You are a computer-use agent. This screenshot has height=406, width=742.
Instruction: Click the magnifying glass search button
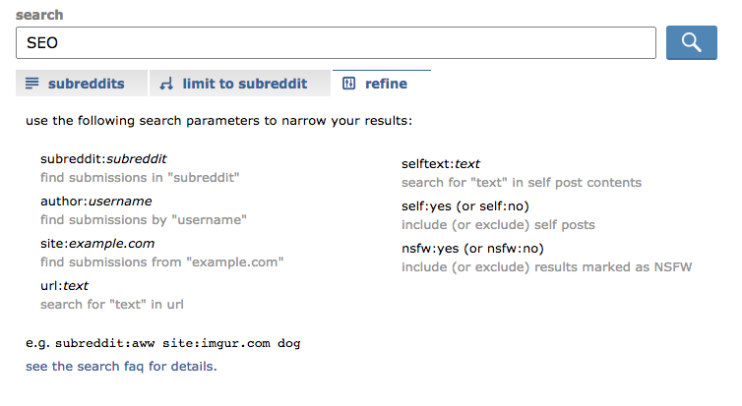click(x=692, y=42)
